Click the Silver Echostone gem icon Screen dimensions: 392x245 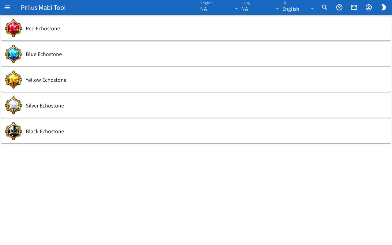coord(13,105)
